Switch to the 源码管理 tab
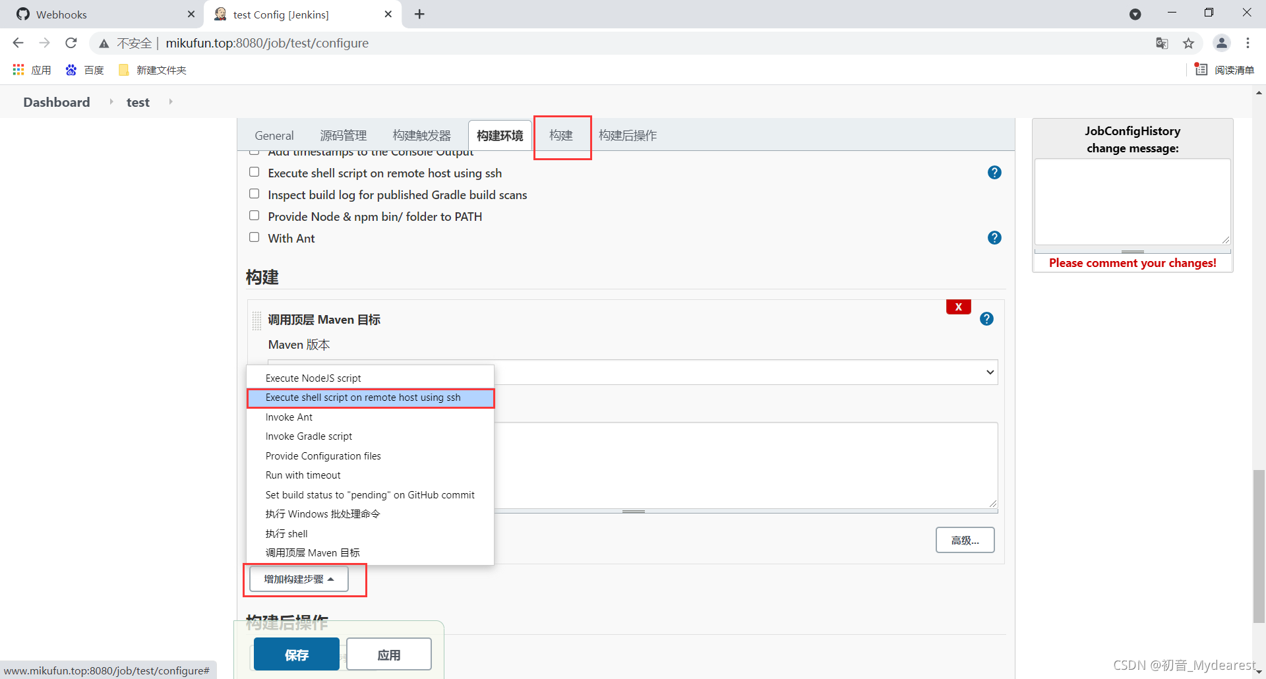 click(343, 136)
